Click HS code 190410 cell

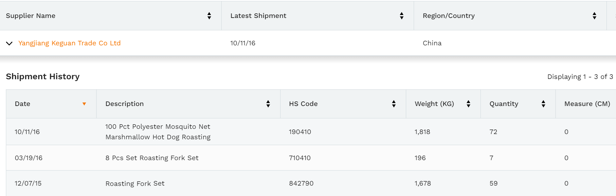(x=300, y=132)
